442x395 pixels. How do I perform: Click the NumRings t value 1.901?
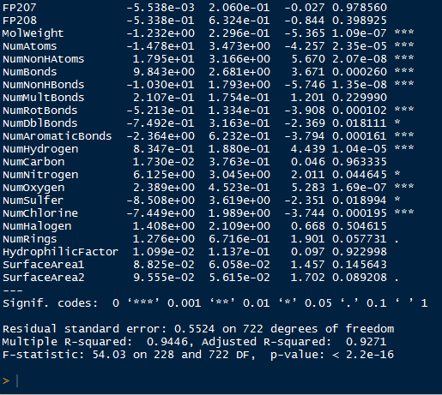[308, 239]
